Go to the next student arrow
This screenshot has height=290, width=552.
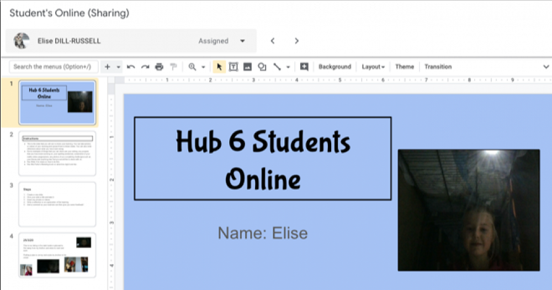click(x=296, y=41)
